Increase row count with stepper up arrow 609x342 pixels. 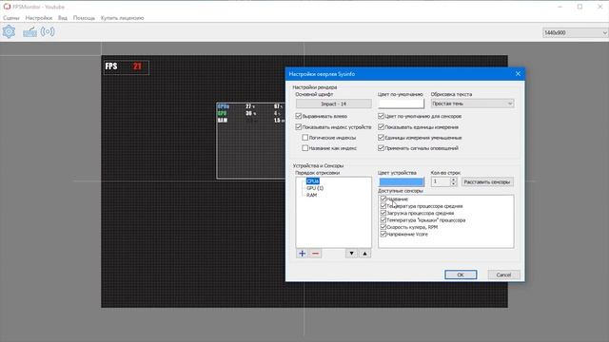tap(453, 180)
